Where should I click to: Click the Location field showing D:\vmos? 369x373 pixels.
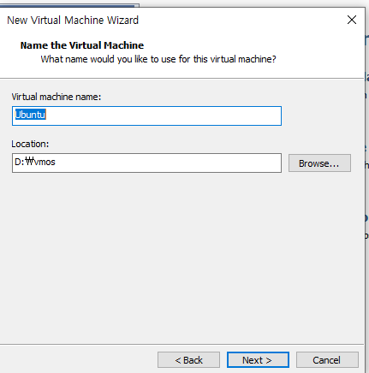[x=146, y=163]
